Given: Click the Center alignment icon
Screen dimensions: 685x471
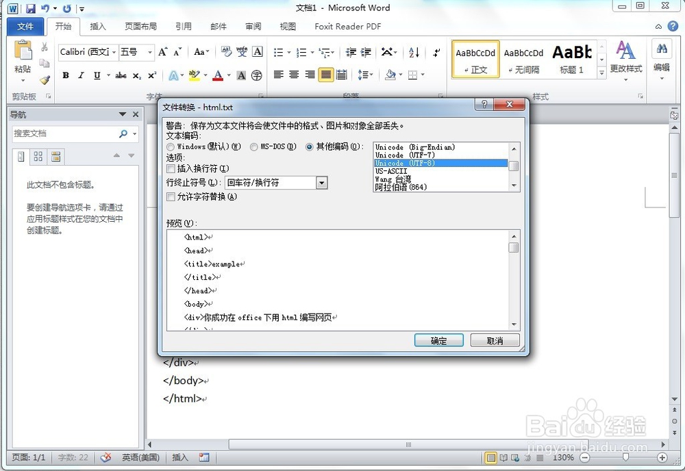Looking at the screenshot, I should [x=294, y=74].
